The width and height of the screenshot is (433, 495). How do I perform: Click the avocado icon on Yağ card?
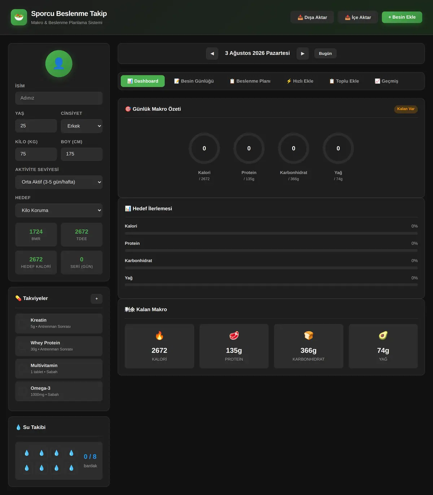coord(383,336)
